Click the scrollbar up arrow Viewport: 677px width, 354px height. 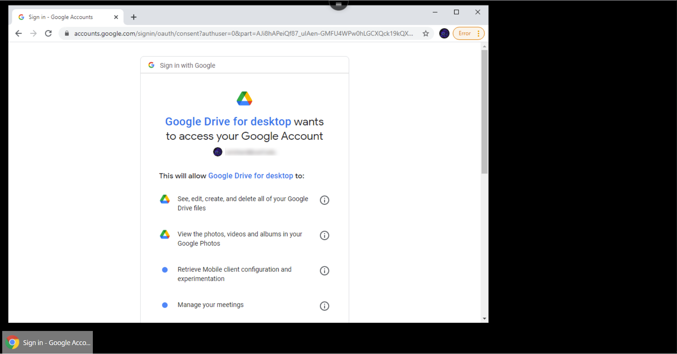484,46
